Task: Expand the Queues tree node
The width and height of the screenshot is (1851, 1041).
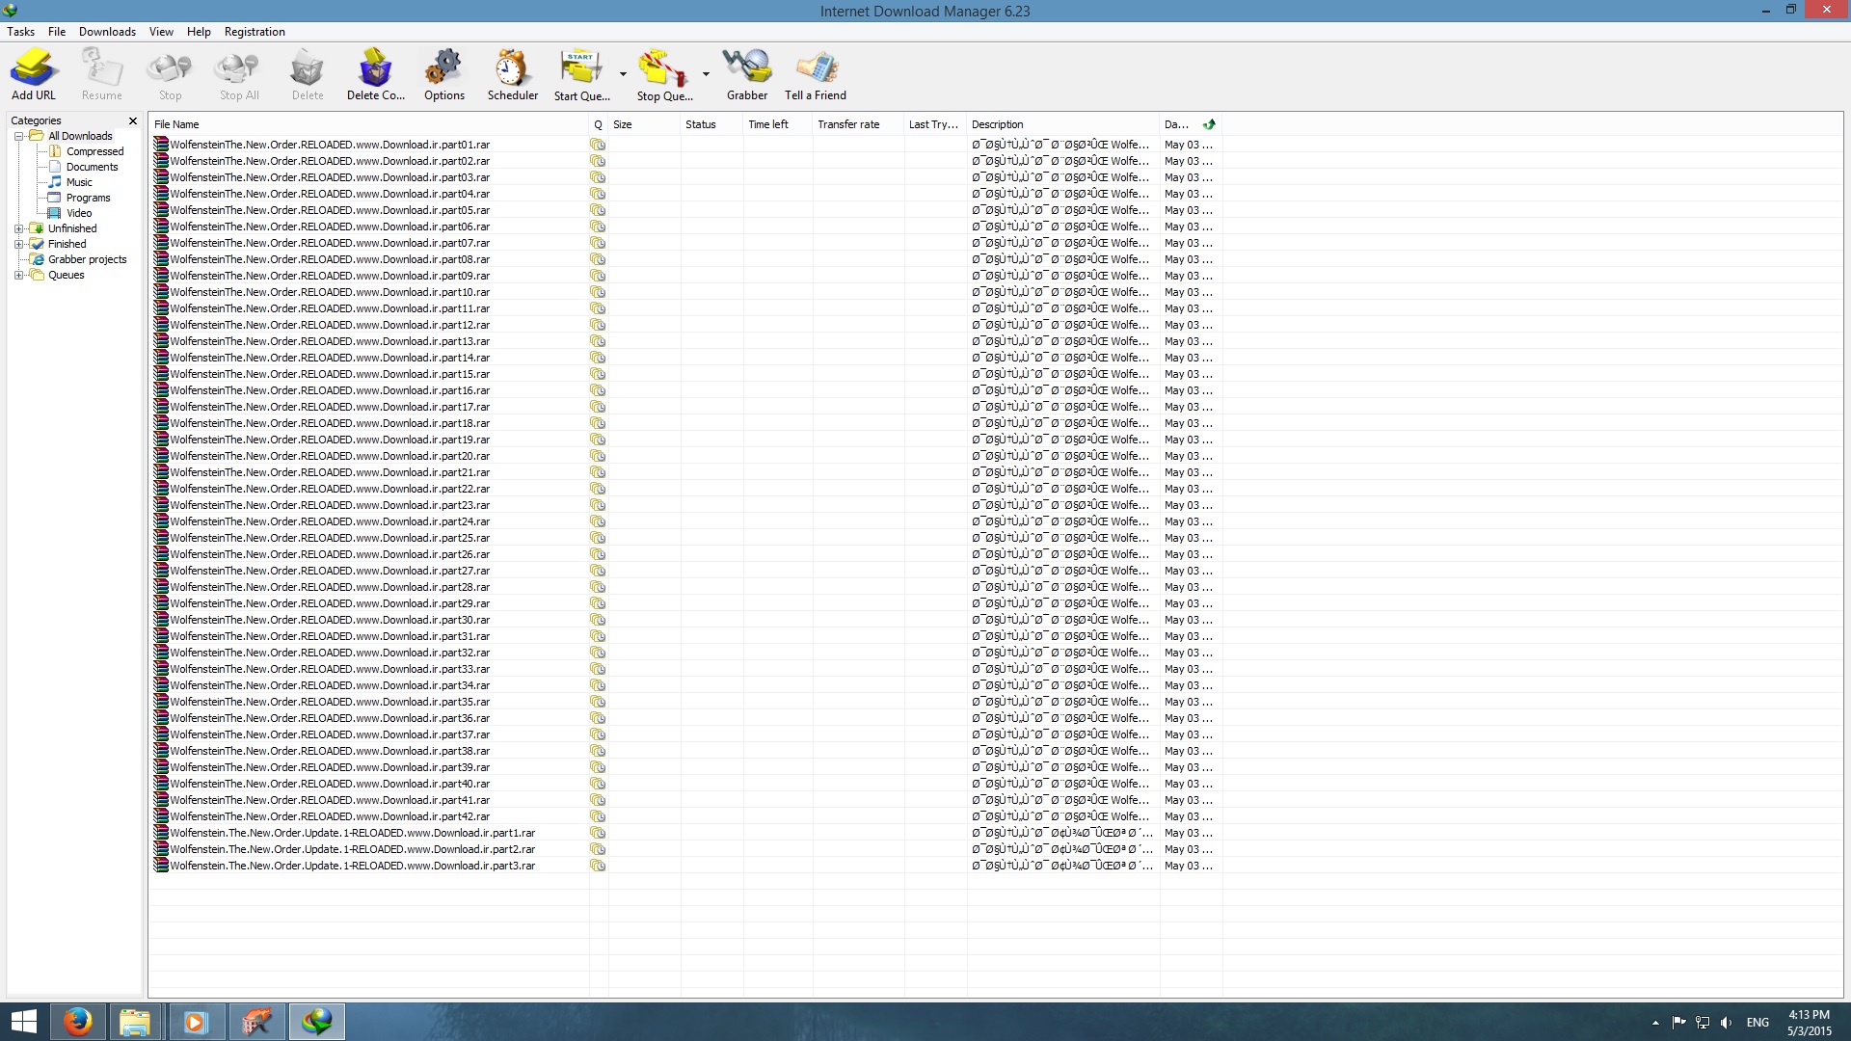Action: 18,275
